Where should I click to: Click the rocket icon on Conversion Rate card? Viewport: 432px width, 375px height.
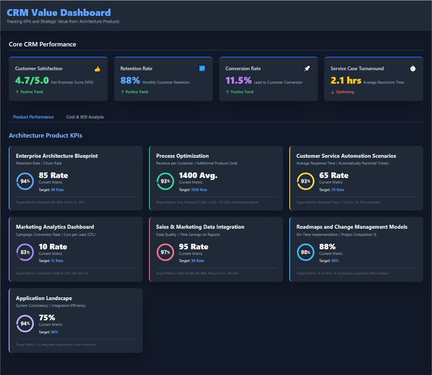coord(307,69)
